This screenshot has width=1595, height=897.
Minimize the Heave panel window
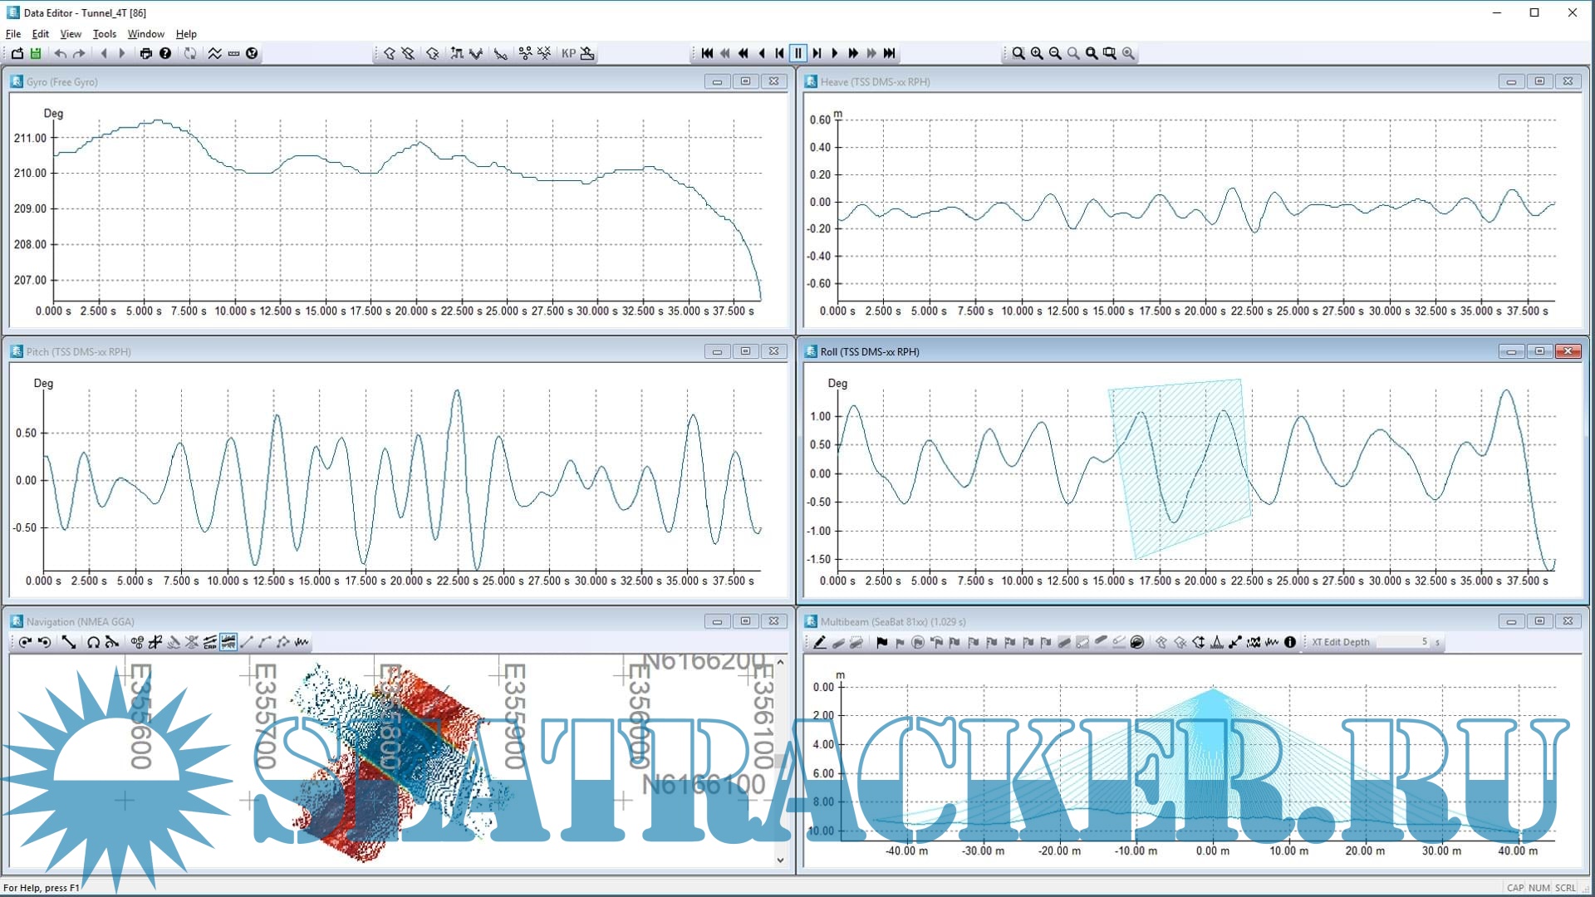pyautogui.click(x=1511, y=81)
